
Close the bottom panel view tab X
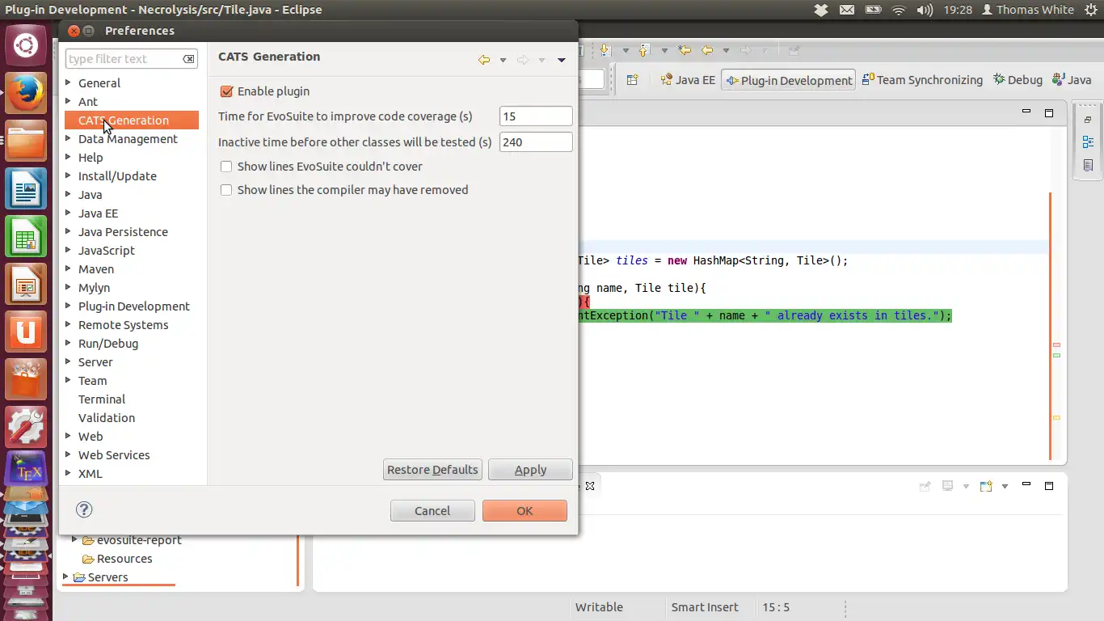coord(590,486)
